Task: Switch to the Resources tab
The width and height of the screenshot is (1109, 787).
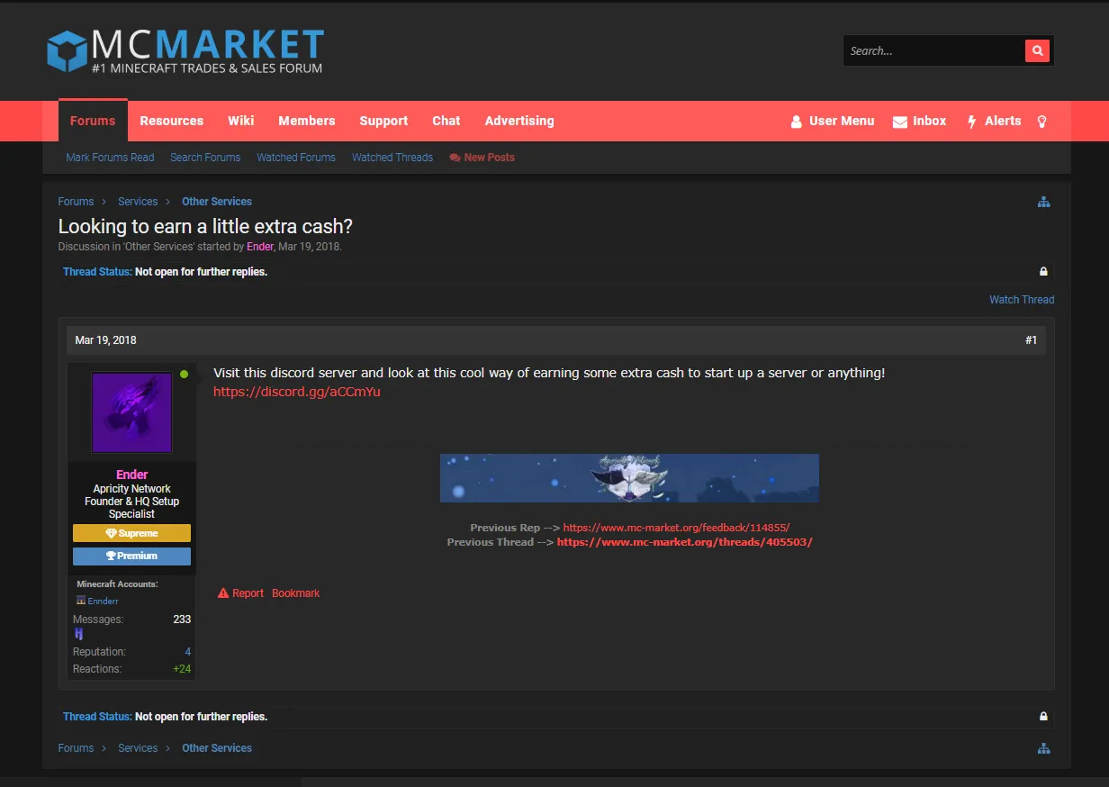Action: [171, 121]
